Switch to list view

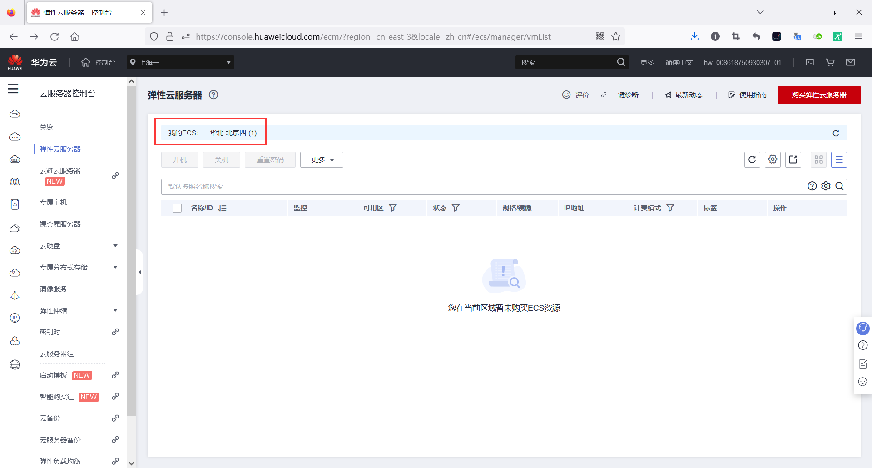(839, 159)
